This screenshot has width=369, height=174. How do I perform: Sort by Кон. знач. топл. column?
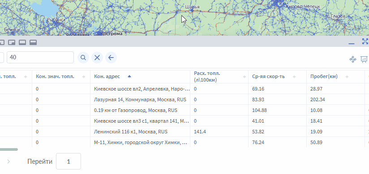(84, 77)
